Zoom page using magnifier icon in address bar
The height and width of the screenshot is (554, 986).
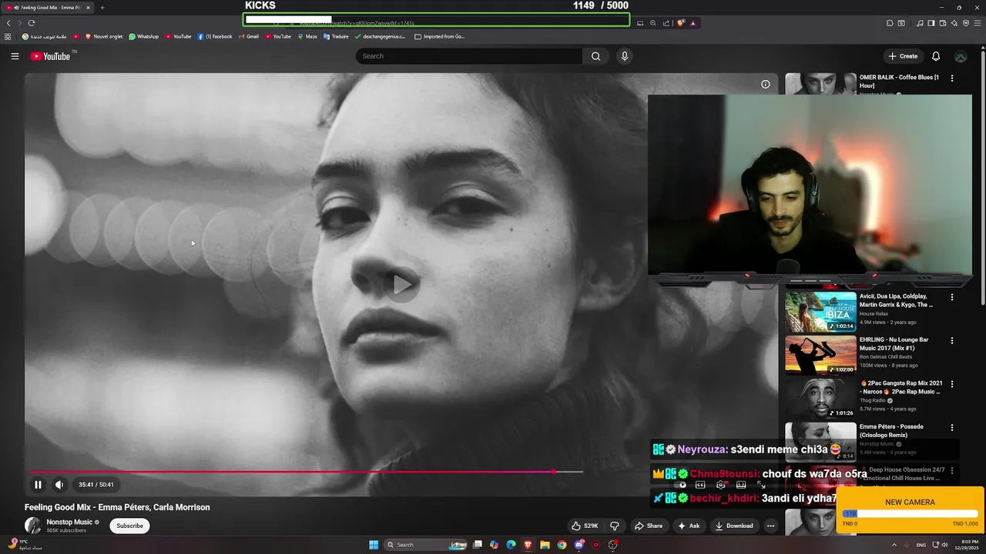pos(653,23)
